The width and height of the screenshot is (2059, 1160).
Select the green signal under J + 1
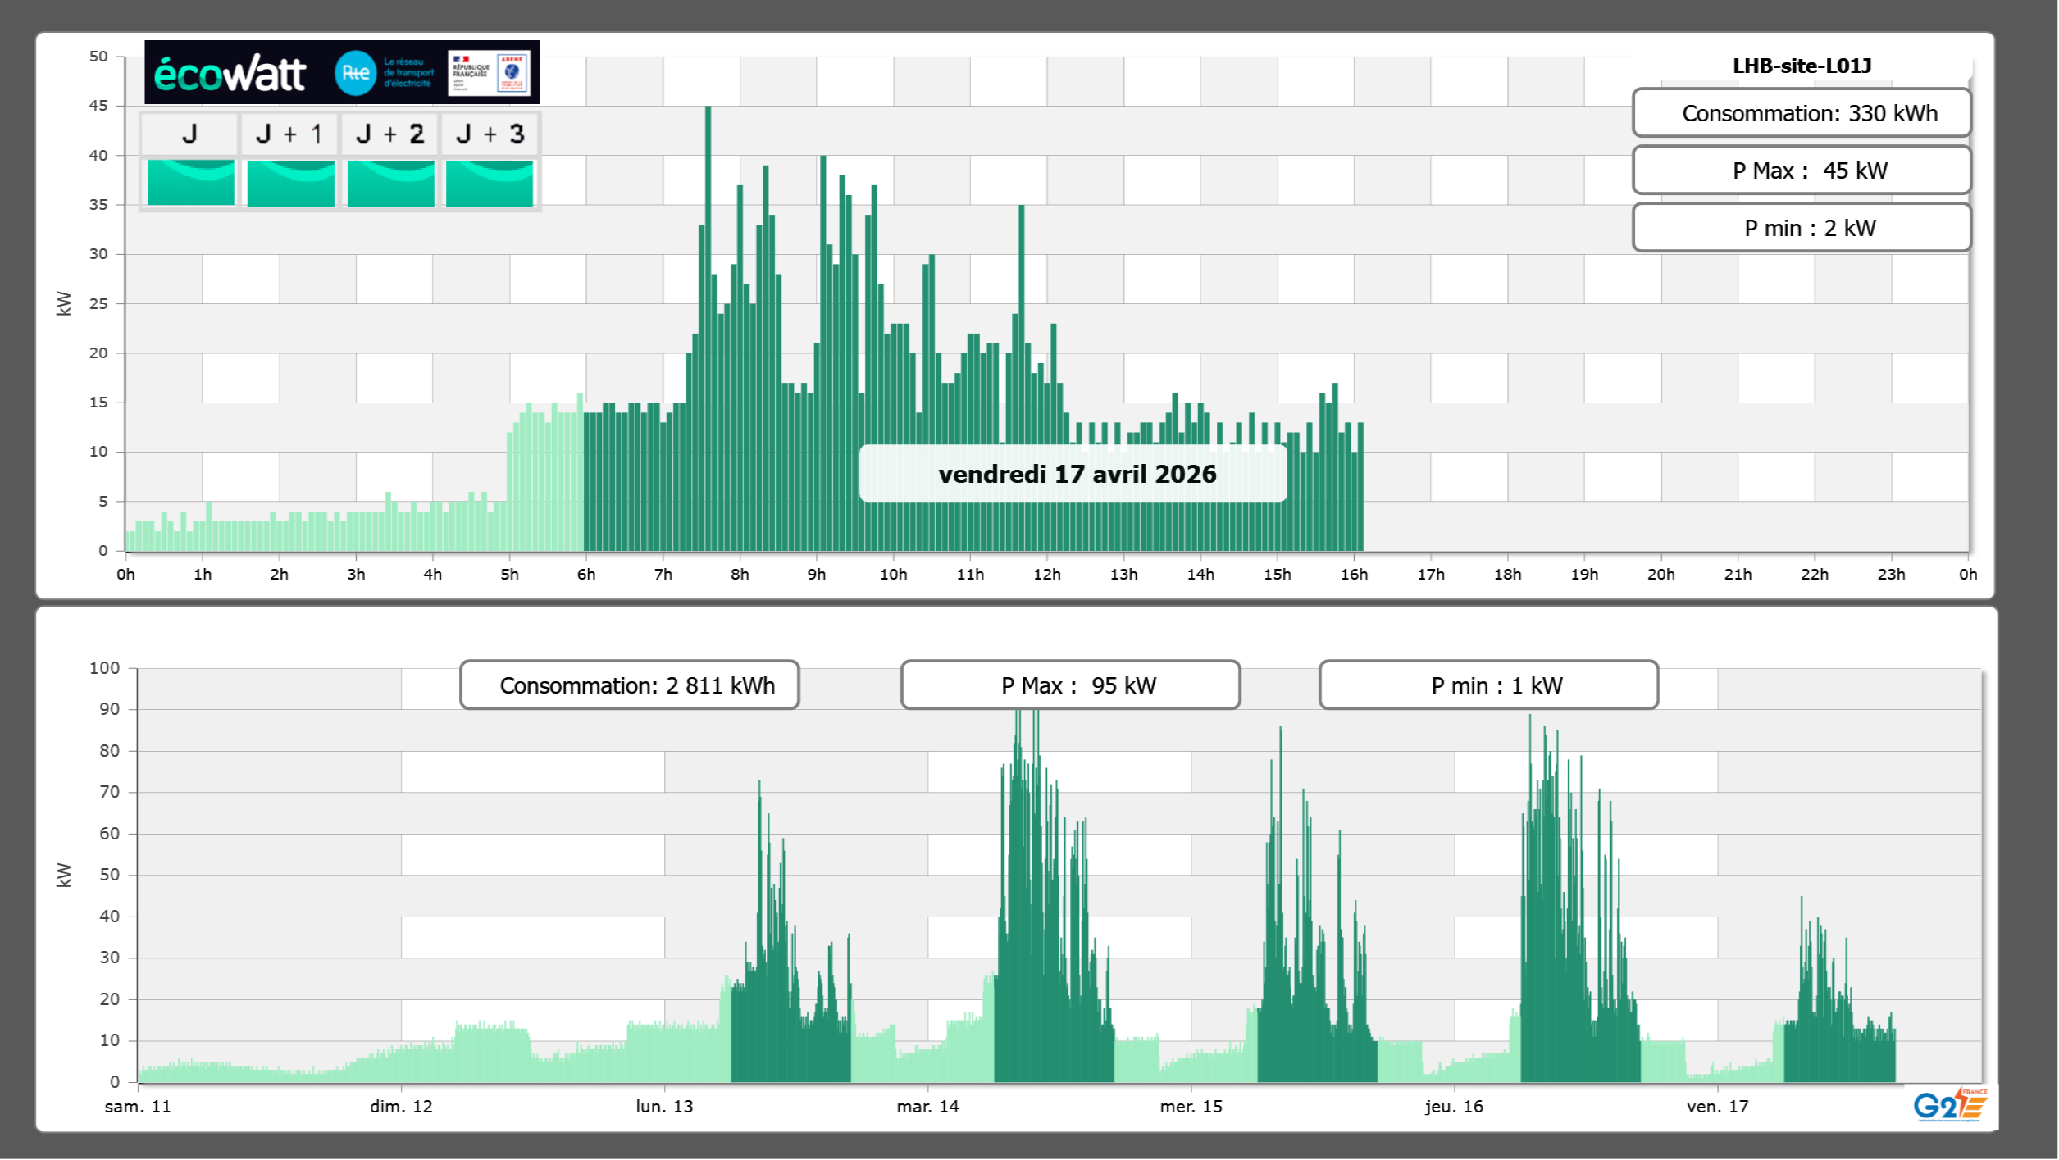[x=290, y=183]
